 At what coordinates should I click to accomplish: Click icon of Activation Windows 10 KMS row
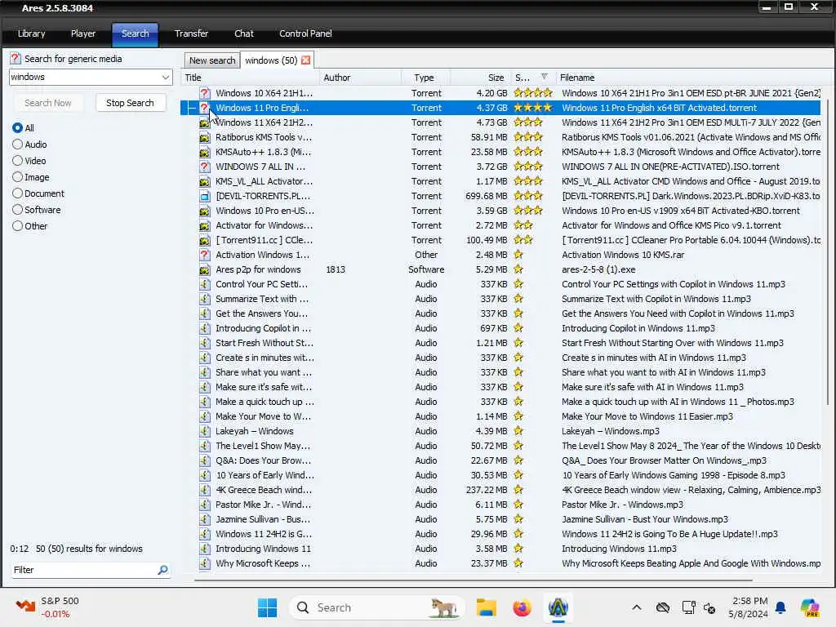point(204,255)
